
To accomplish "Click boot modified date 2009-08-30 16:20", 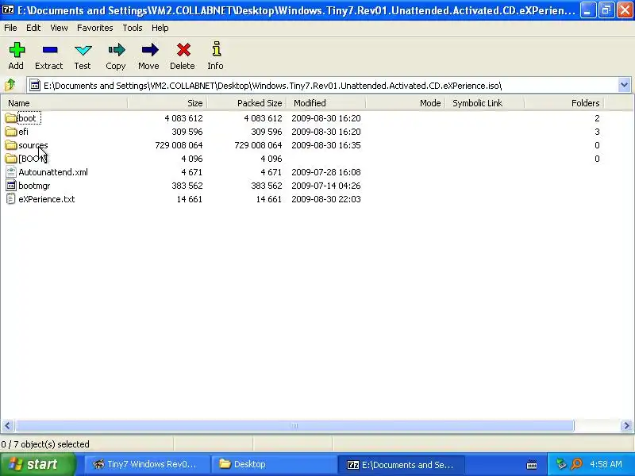I will coord(326,118).
